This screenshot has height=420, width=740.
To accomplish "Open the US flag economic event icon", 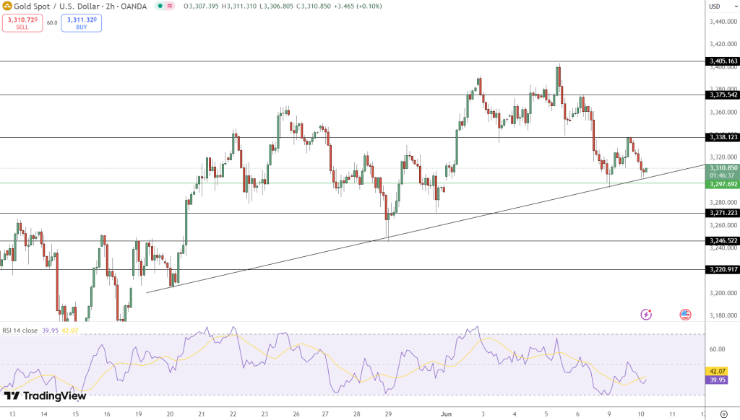I will [685, 315].
